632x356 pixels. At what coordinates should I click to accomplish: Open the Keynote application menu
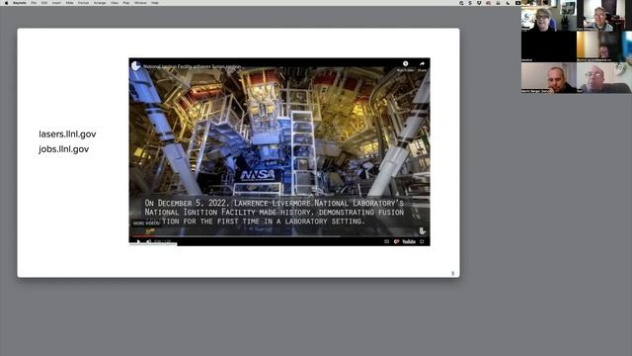coord(20,3)
